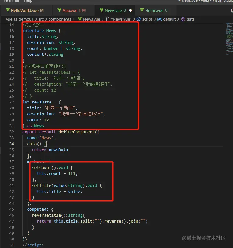Click the commented 'let newsData:News' line
This screenshot has width=233, height=248.
(x=51, y=72)
